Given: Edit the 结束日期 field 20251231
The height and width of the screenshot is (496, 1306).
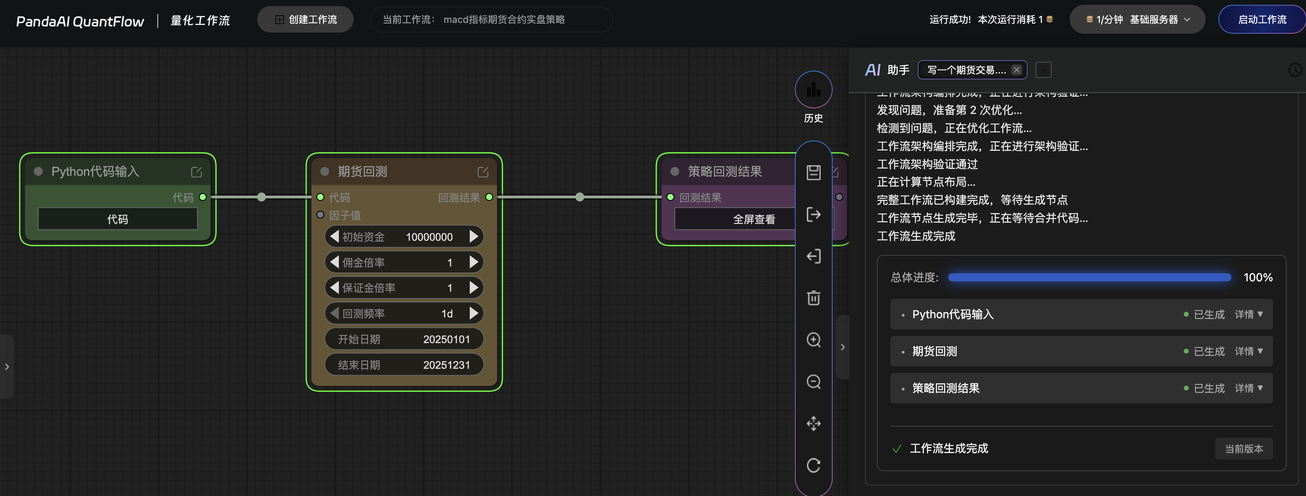Looking at the screenshot, I should point(404,365).
